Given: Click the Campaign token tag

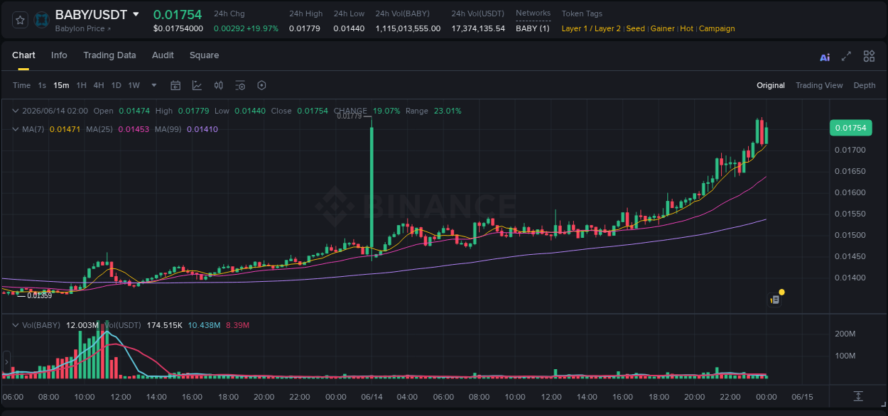Looking at the screenshot, I should point(717,28).
